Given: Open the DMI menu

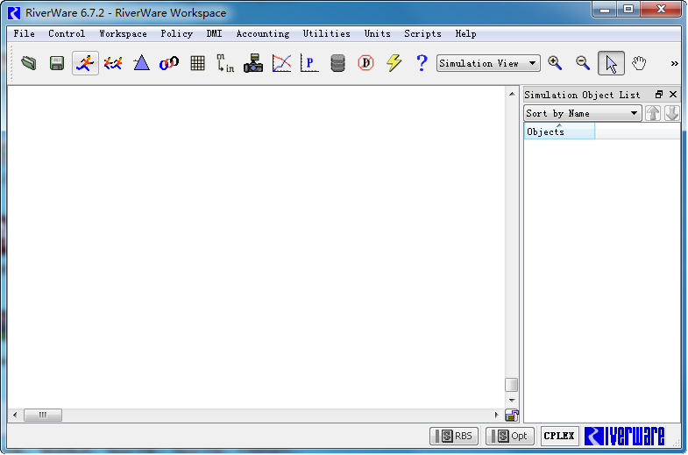Looking at the screenshot, I should pyautogui.click(x=214, y=34).
